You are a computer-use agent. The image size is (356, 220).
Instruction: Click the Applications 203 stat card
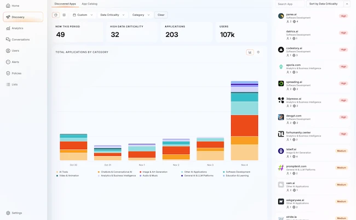click(187, 32)
